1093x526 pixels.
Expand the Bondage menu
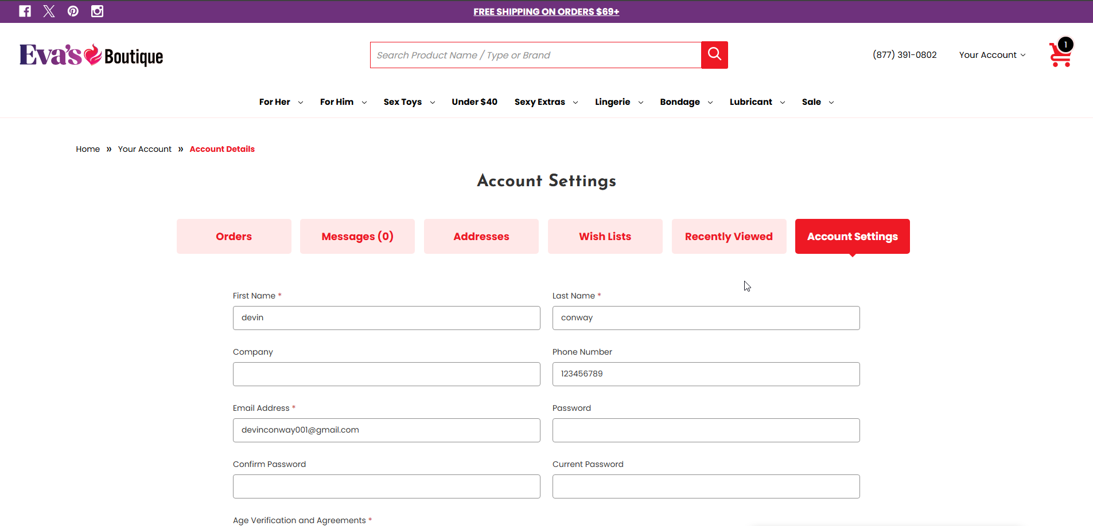(x=686, y=102)
